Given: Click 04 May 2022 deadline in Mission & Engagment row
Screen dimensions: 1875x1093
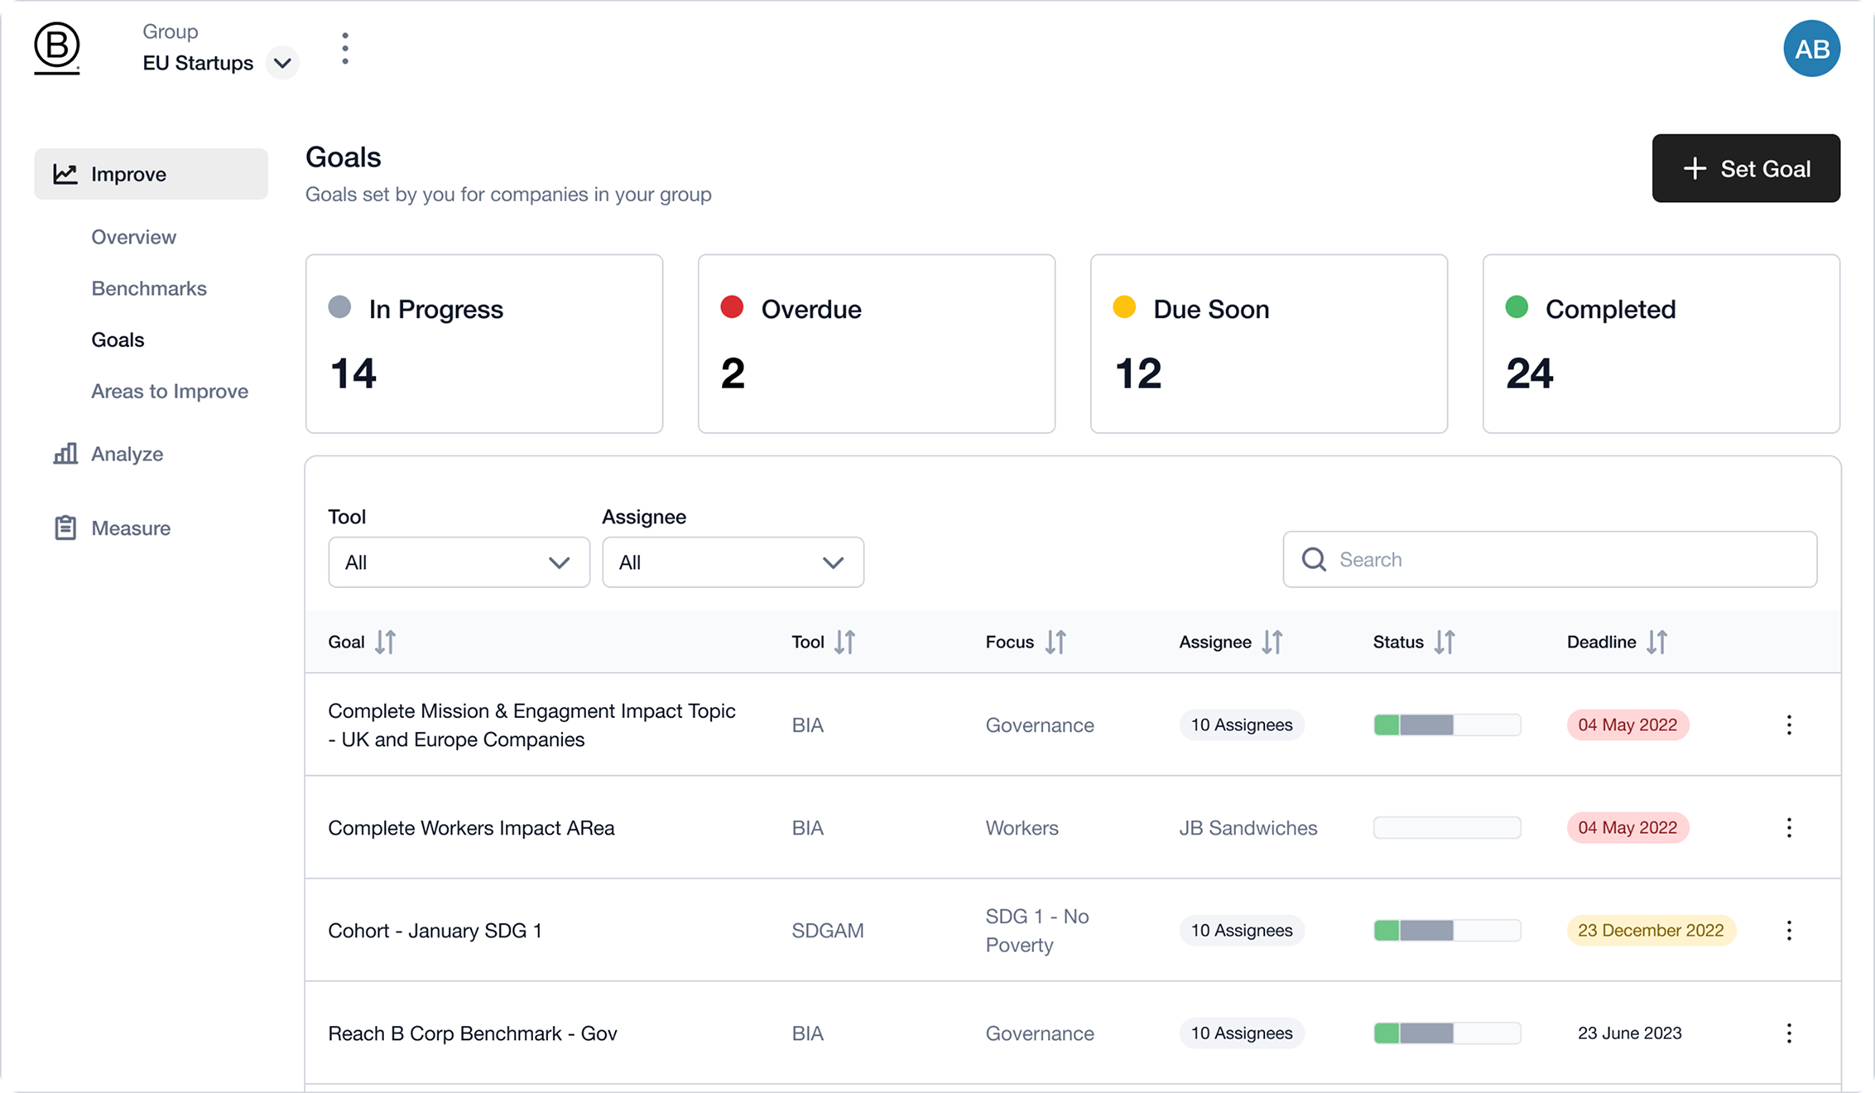Looking at the screenshot, I should point(1627,725).
